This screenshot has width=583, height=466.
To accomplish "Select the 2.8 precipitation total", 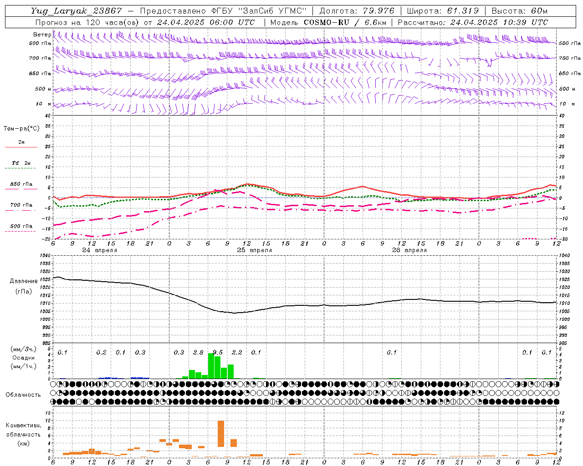I will (198, 353).
